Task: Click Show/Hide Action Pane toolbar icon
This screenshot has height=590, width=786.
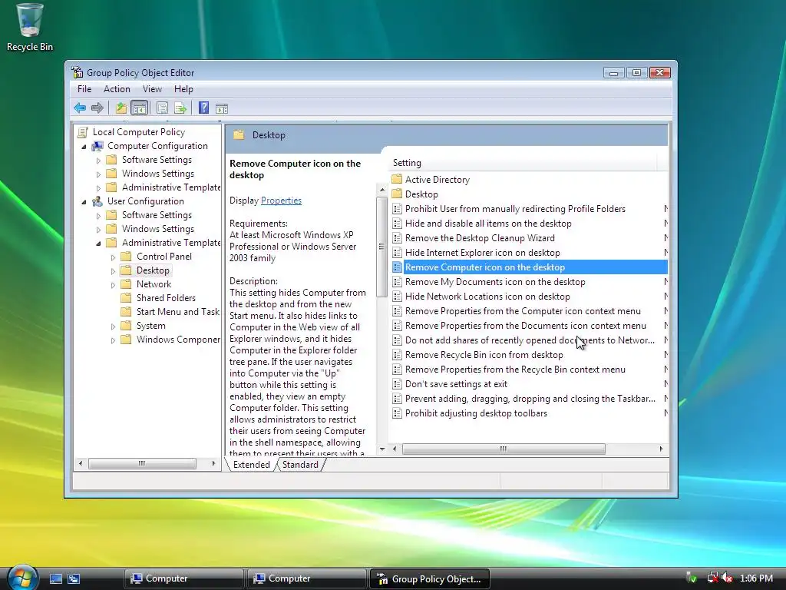Action: pos(222,108)
